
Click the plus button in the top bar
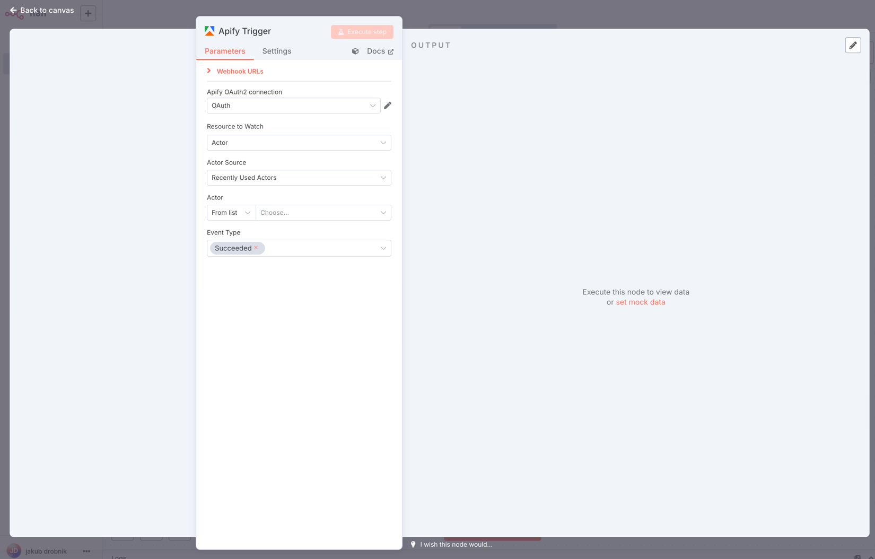[x=88, y=13]
